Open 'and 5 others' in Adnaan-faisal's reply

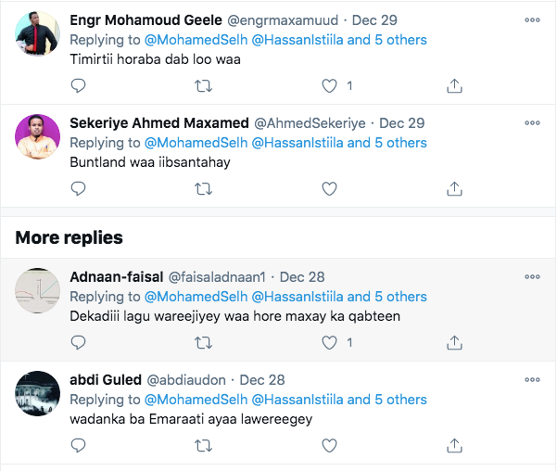tap(387, 297)
